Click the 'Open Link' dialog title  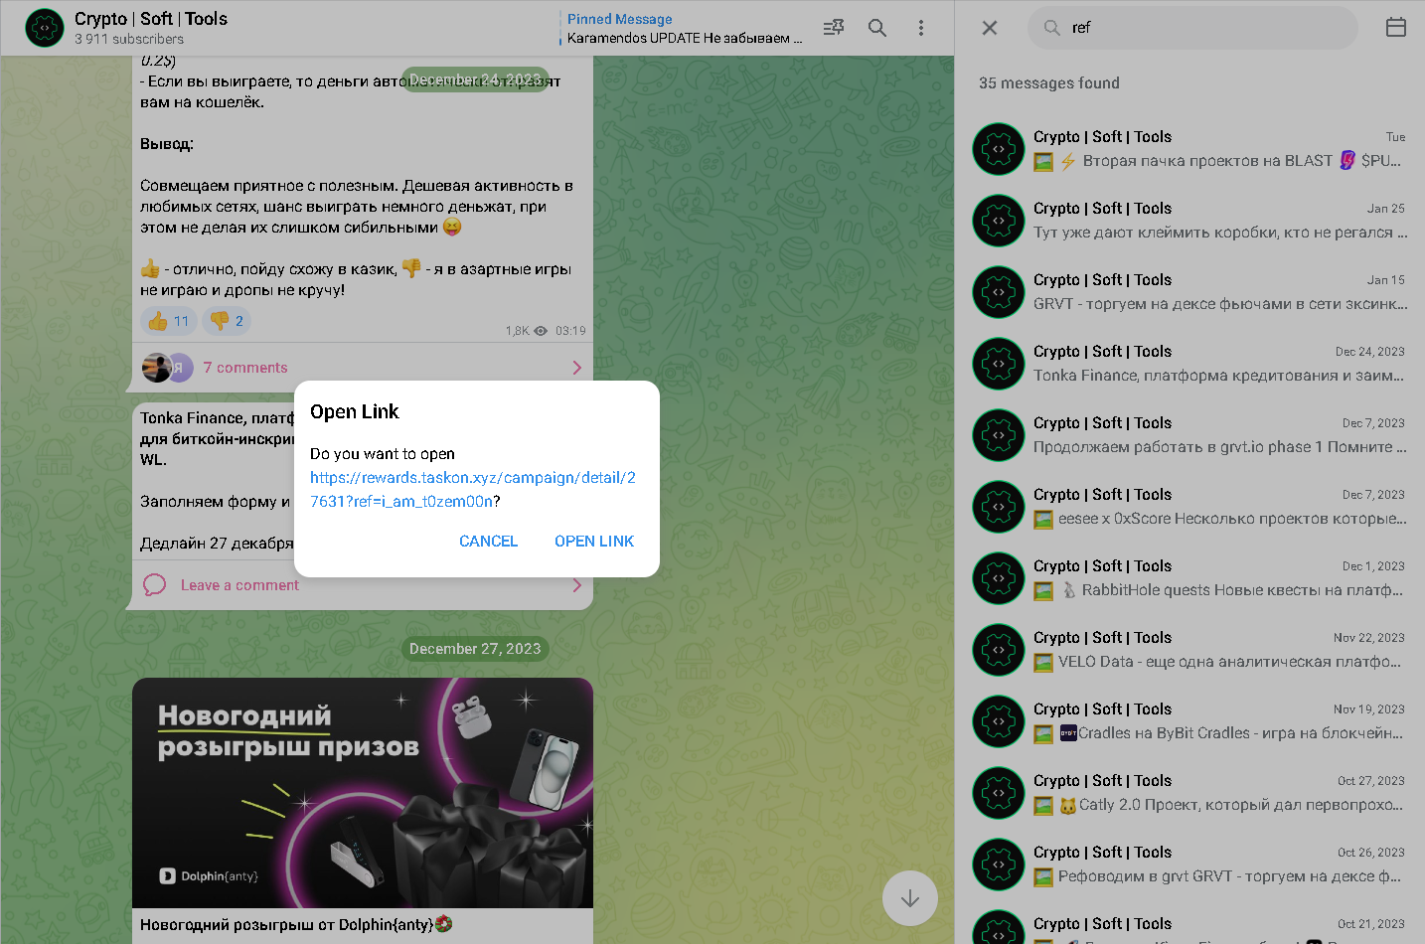355,411
